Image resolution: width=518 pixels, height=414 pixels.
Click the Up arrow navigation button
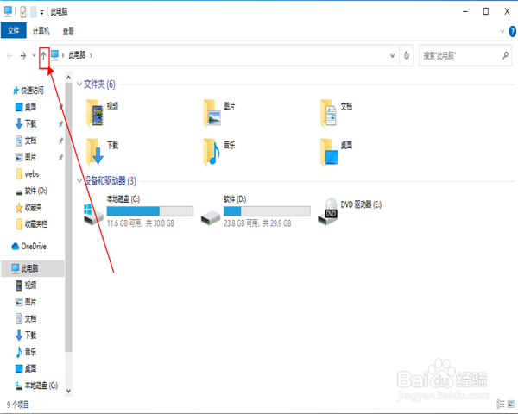(44, 55)
